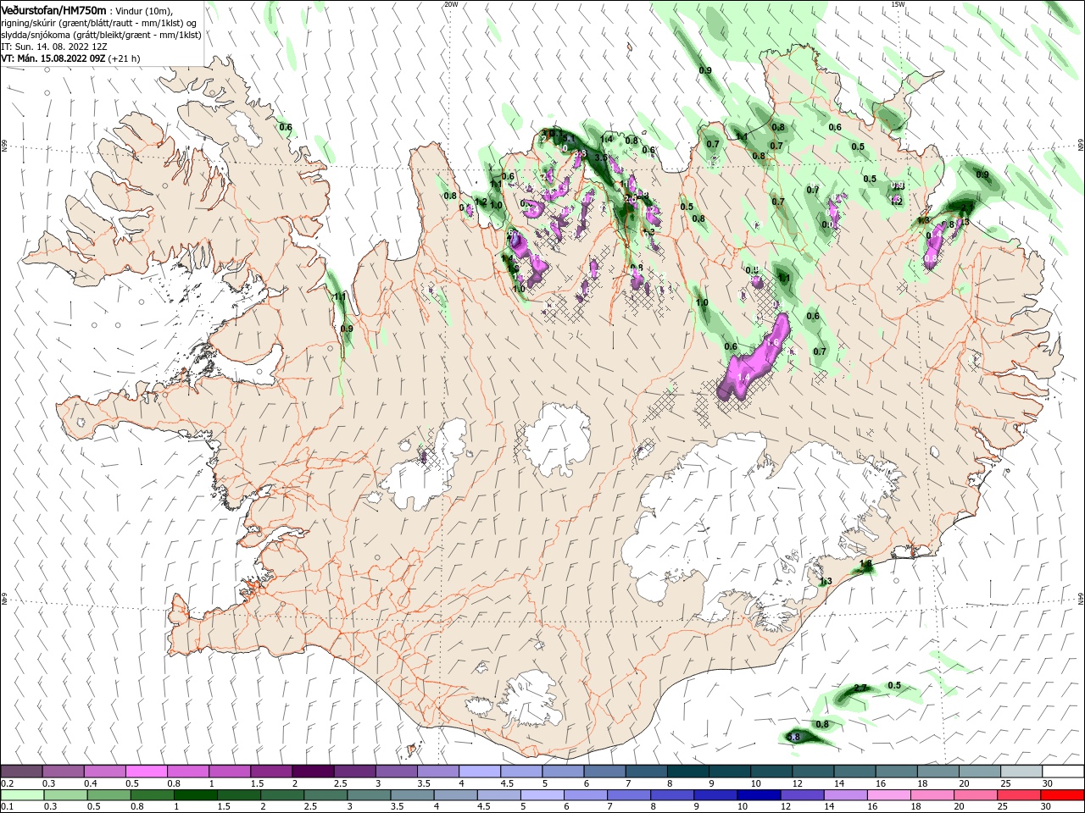Click the '2.7' rainfall value offshore southeast

click(860, 688)
